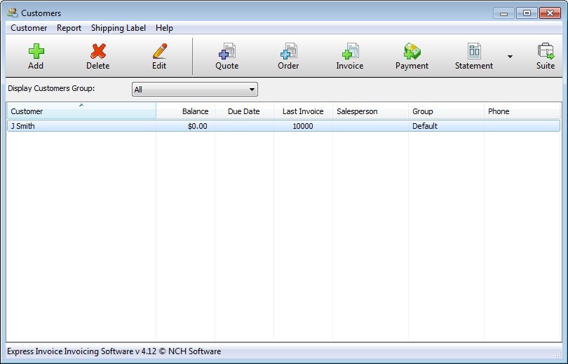The image size is (568, 364).
Task: Sort by the Group column header
Action: [446, 111]
